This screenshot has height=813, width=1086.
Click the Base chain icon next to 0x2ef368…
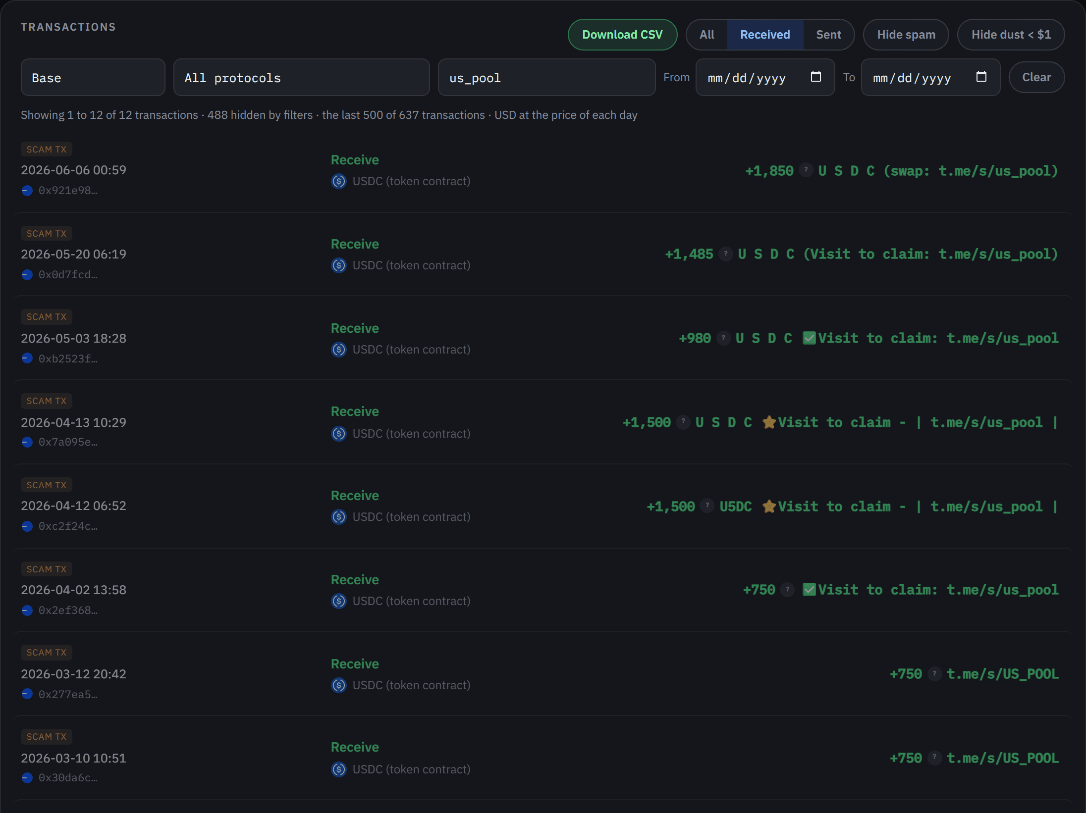click(27, 610)
